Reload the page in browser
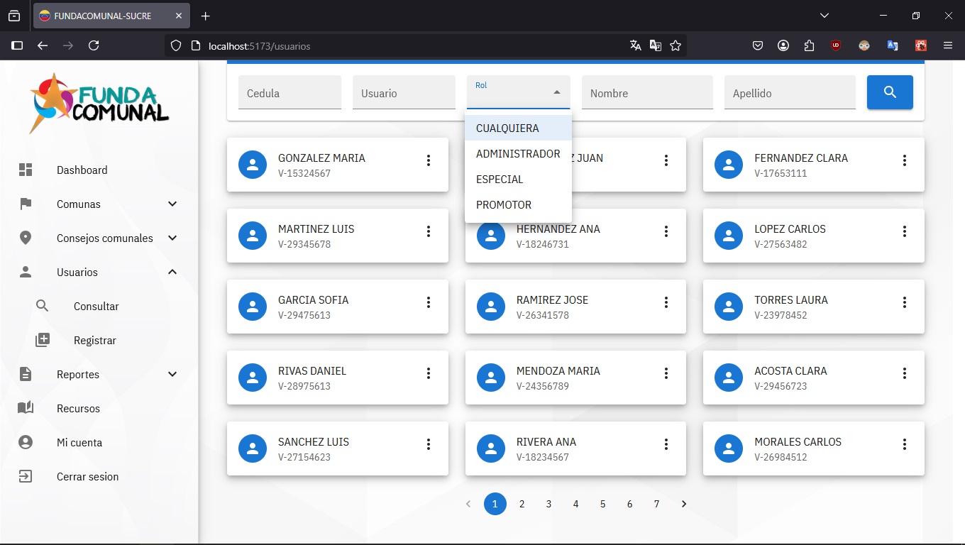 pos(94,45)
